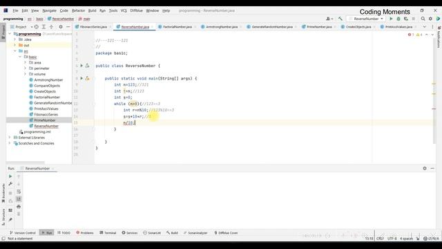
Task: Collapse the src folder
Action: (x=15, y=51)
